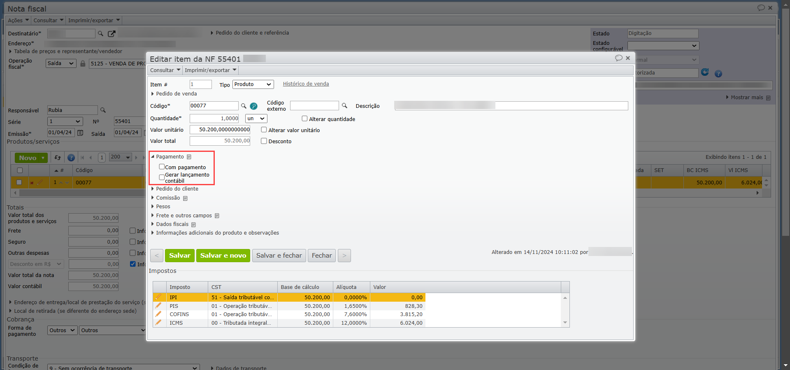Open the unit dropdown showing un
This screenshot has height=370, width=790.
point(256,119)
